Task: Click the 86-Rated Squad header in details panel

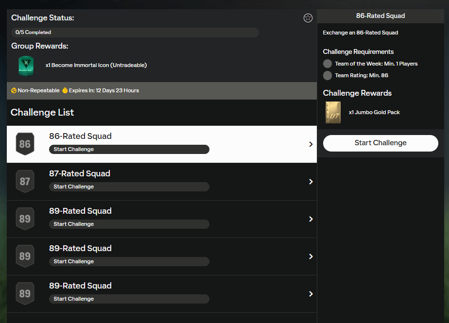Action: click(x=380, y=16)
